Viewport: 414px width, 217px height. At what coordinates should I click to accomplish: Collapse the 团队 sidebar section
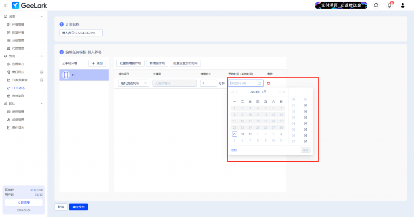(x=41, y=104)
